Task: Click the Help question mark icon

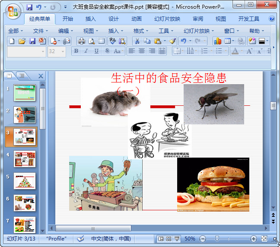Action: click(x=272, y=19)
